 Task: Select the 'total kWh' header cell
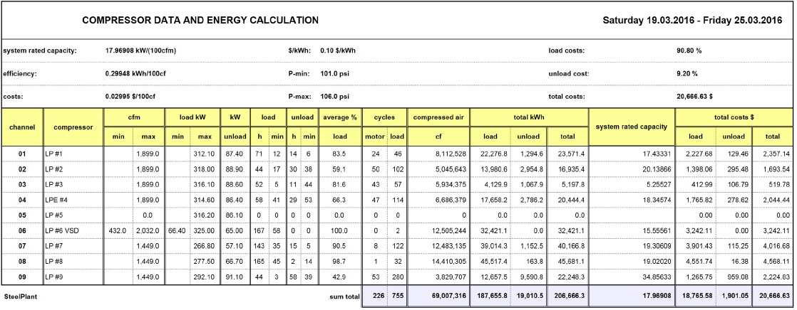point(529,117)
